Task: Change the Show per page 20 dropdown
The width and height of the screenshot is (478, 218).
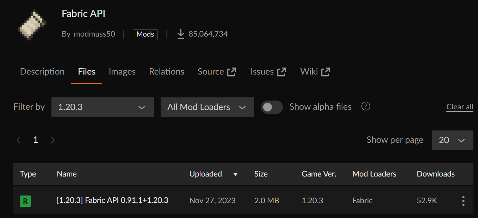Action: coord(452,140)
